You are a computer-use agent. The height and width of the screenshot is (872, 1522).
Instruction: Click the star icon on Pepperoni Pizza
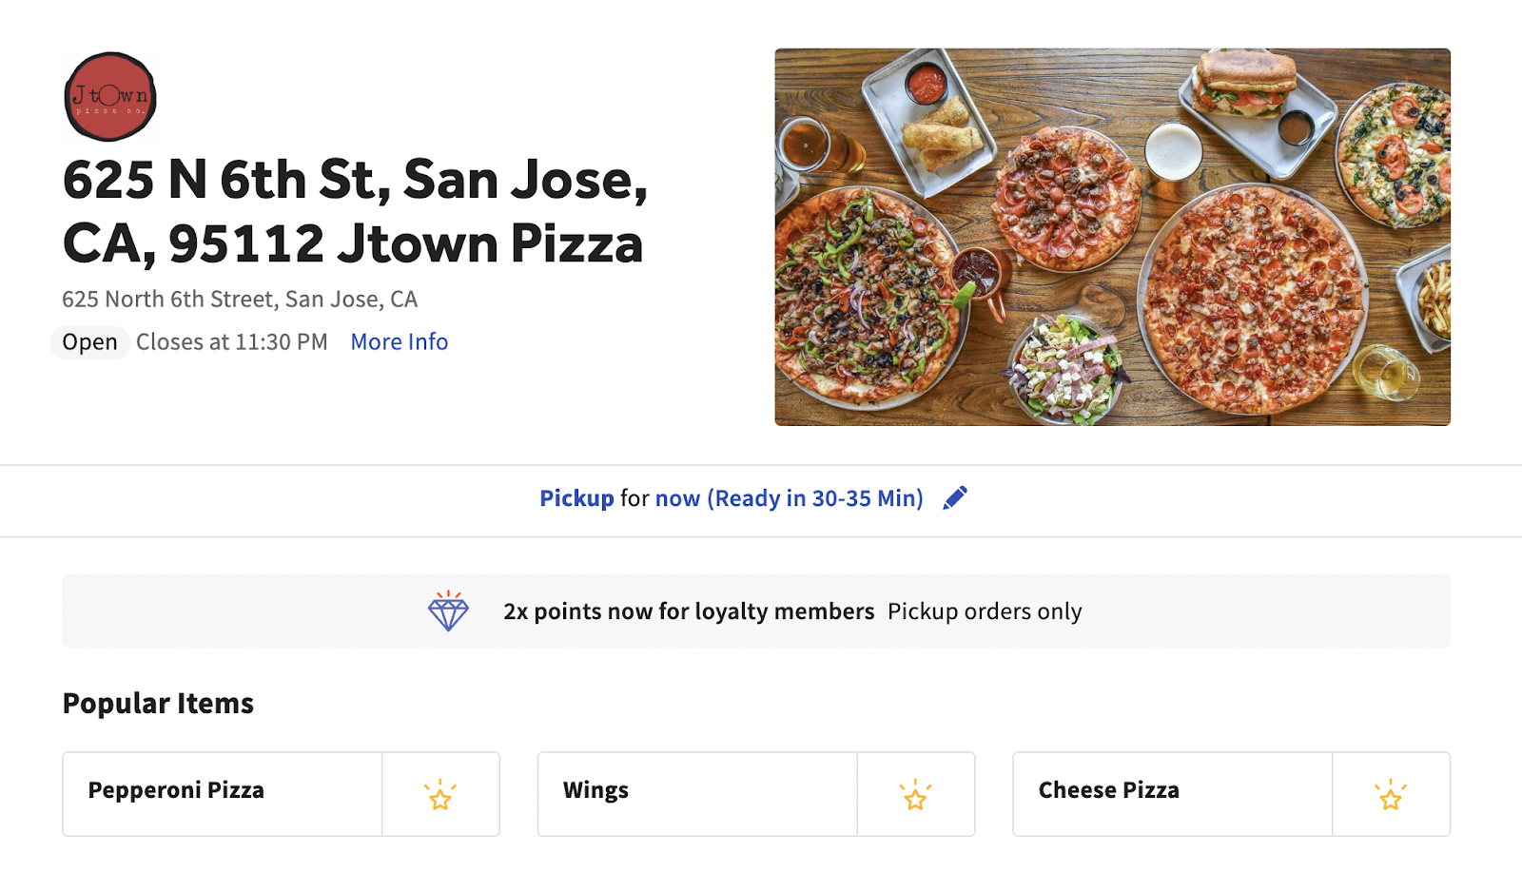(x=440, y=795)
